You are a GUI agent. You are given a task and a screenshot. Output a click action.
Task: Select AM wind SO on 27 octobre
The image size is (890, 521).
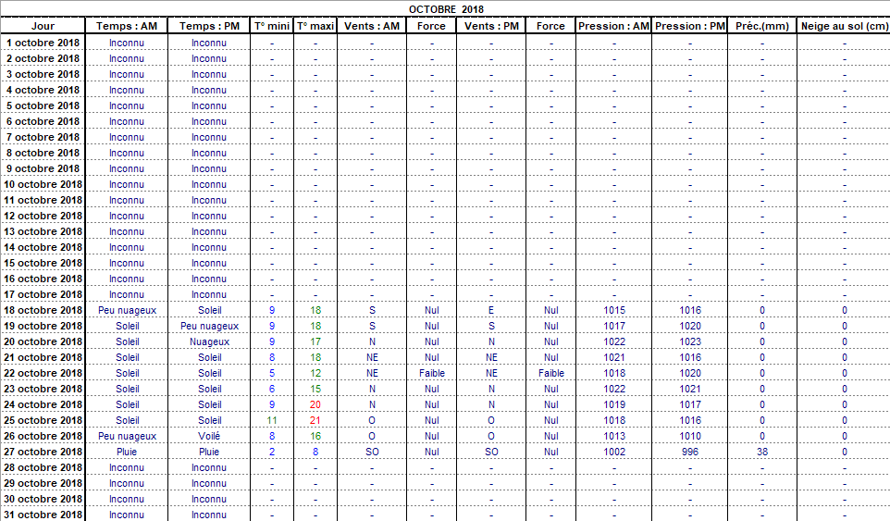tap(372, 452)
